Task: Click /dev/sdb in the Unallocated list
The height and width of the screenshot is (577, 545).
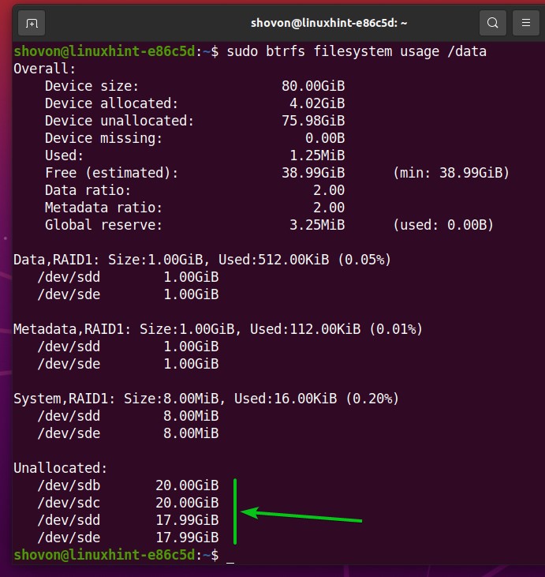Action: tap(65, 485)
